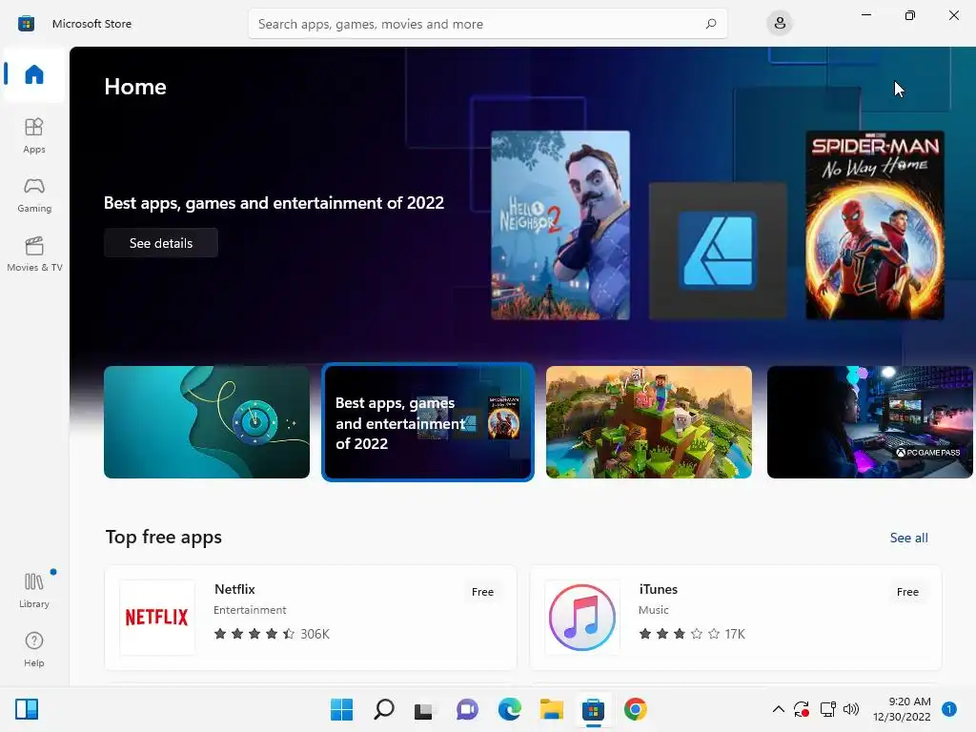
Task: Open the Chat app from the taskbar
Action: coord(467,709)
